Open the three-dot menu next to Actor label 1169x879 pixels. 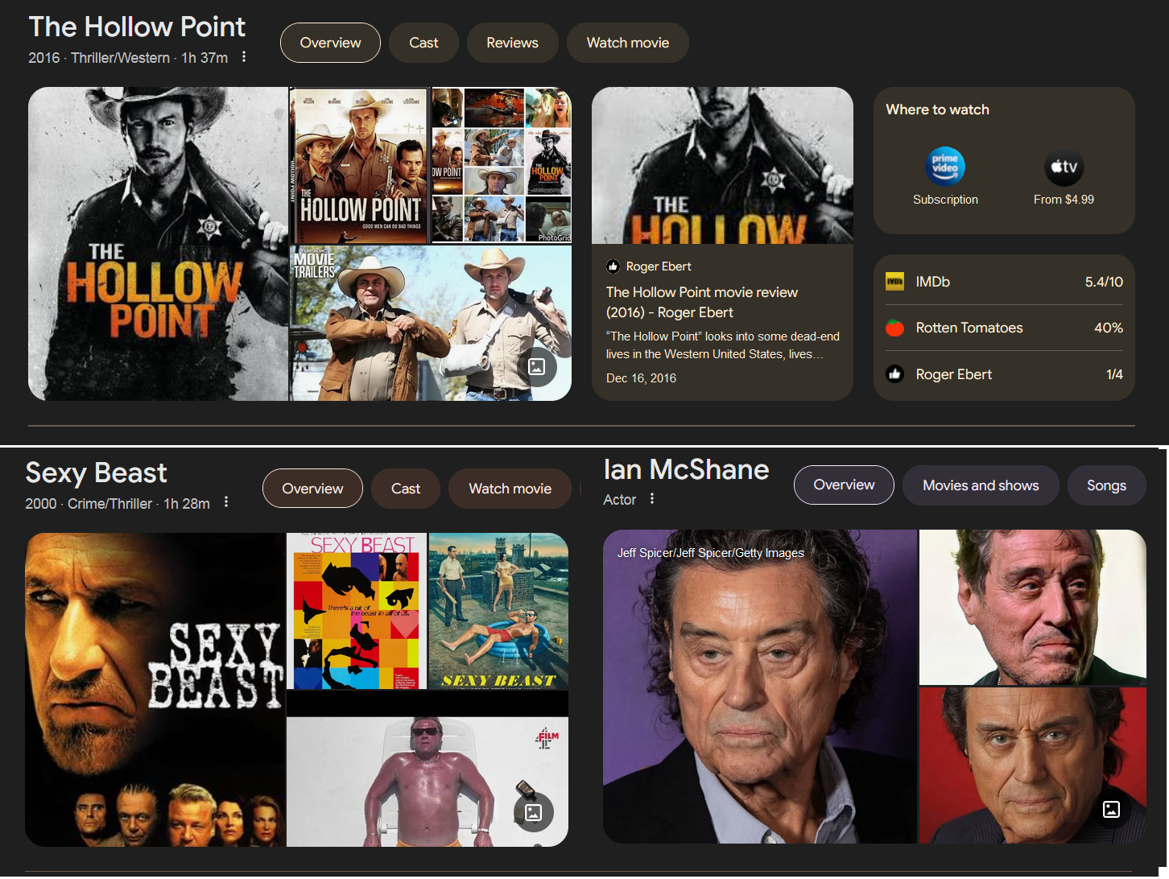(x=652, y=499)
